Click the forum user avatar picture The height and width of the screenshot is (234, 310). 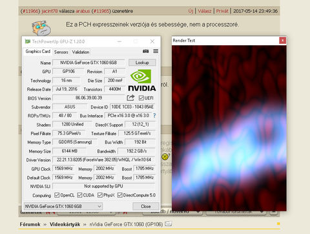[41, 28]
